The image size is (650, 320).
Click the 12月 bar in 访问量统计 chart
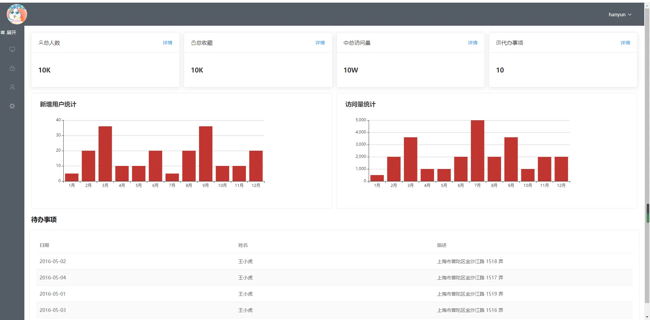(x=561, y=169)
